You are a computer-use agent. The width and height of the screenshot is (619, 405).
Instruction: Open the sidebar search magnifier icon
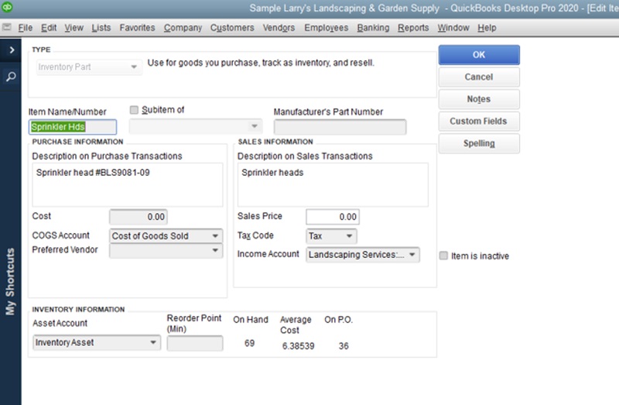point(11,77)
